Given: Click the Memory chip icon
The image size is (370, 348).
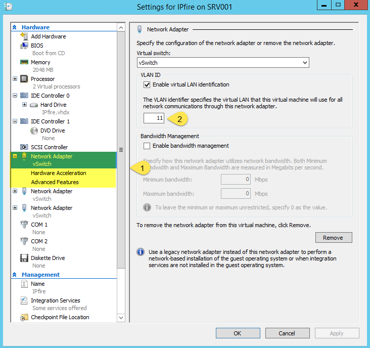Looking at the screenshot, I should 24,62.
